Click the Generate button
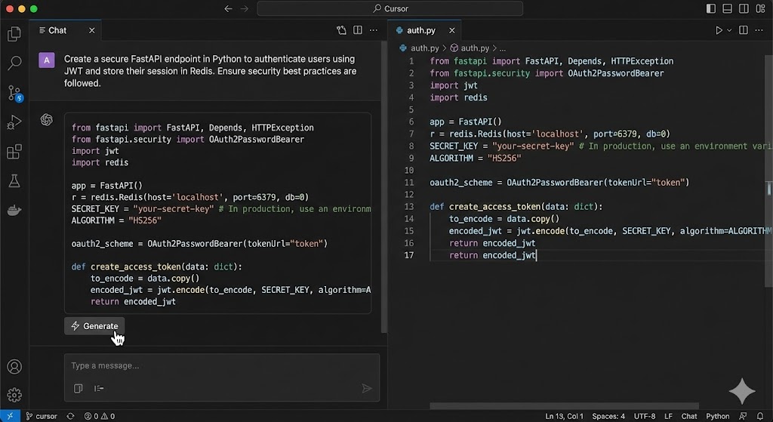This screenshot has height=422, width=773. coord(94,326)
